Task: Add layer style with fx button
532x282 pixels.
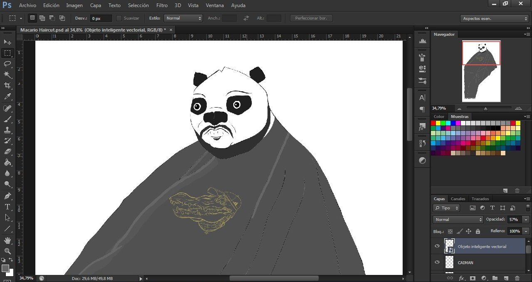Action: click(461, 278)
